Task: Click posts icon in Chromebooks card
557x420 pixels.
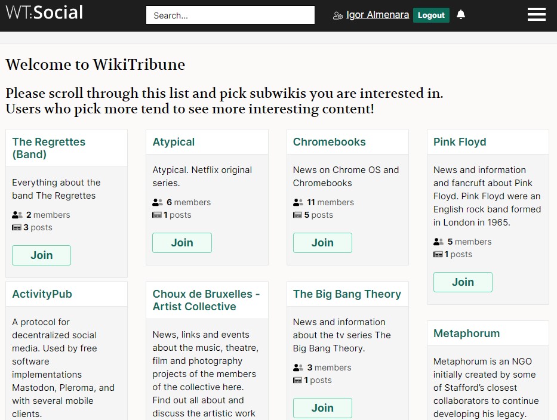Action: pyautogui.click(x=298, y=215)
